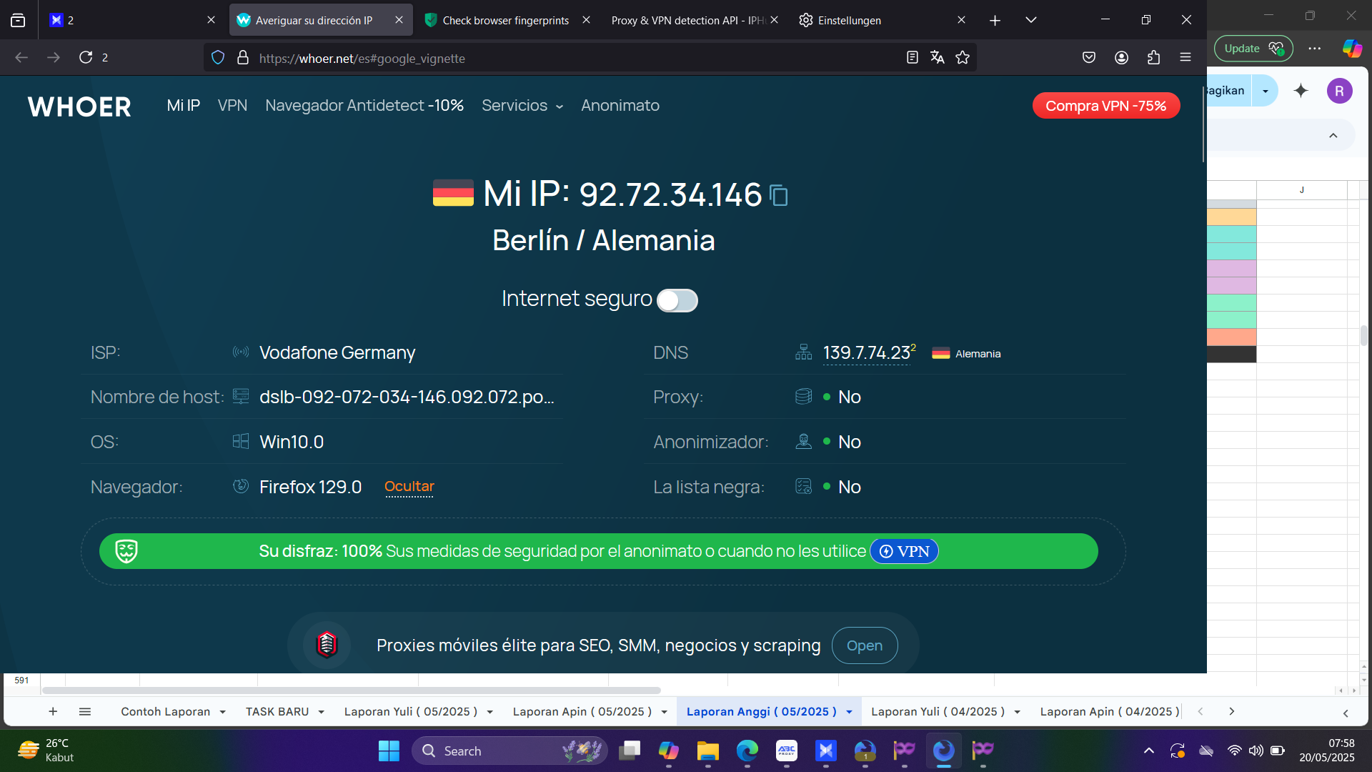Image resolution: width=1372 pixels, height=772 pixels.
Task: Expand the Servicios dropdown menu
Action: click(x=522, y=106)
